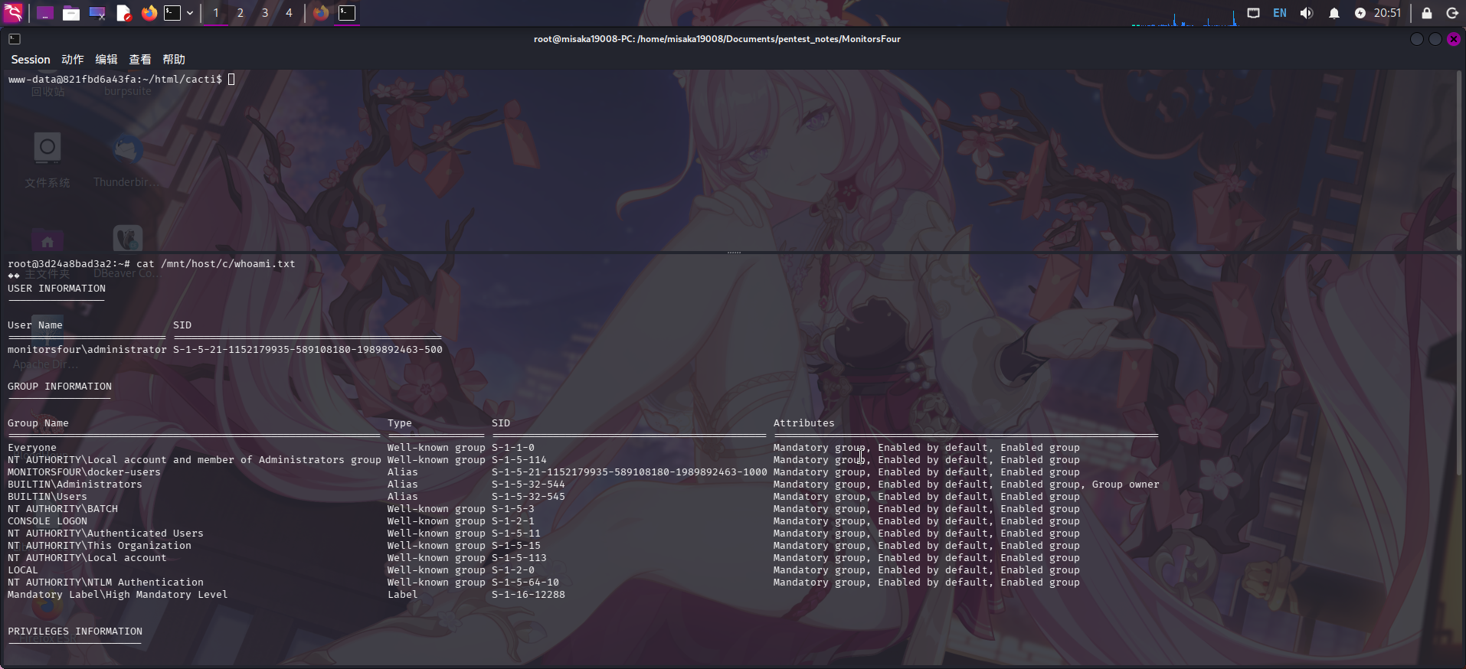
Task: Switch to workspace 3
Action: coord(265,13)
